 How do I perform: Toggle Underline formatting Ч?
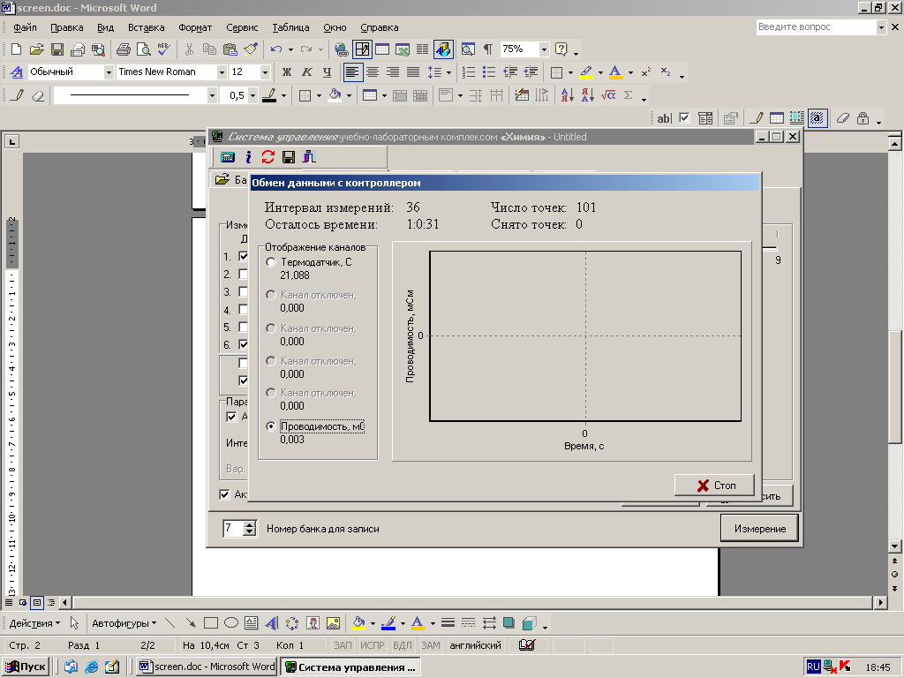(x=327, y=72)
